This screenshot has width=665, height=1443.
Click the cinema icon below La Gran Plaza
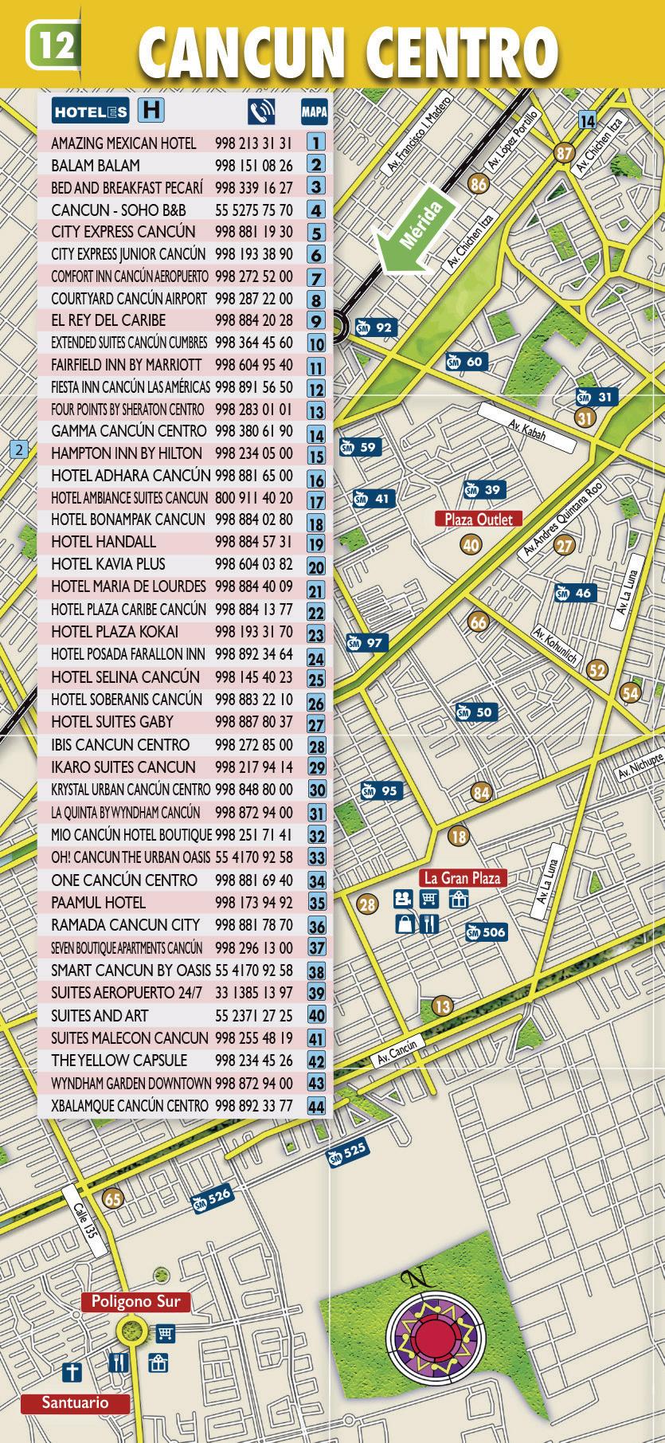(403, 900)
